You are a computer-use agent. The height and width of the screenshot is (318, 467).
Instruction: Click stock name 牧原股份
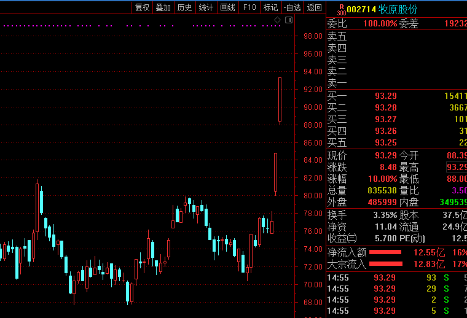point(398,10)
